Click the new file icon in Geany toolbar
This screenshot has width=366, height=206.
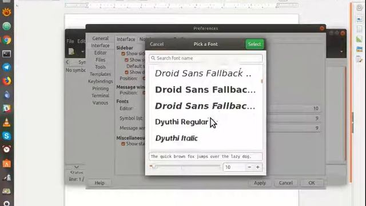pyautogui.click(x=71, y=51)
